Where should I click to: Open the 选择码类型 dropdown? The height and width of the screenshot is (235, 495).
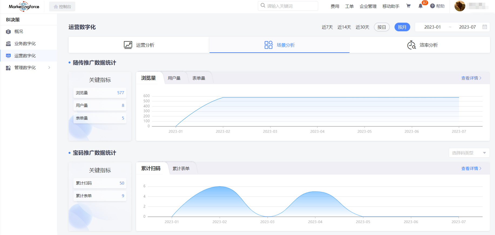pyautogui.click(x=469, y=153)
